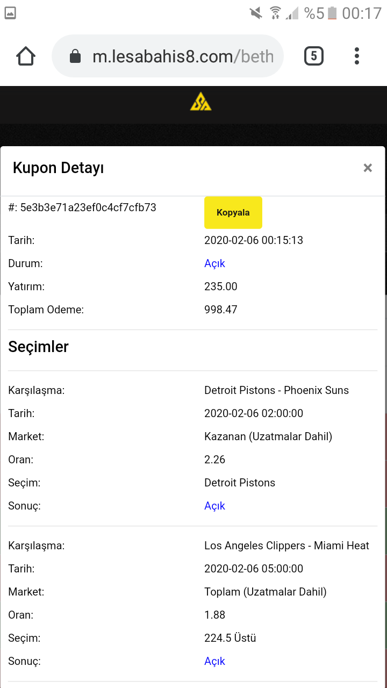Select Detroit Pistons - Phoenix Suns text
The width and height of the screenshot is (387, 688).
point(276,390)
